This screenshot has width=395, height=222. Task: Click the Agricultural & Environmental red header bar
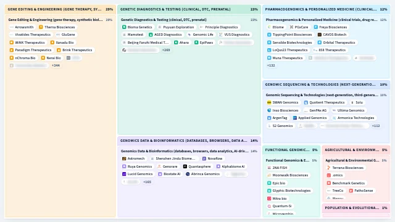click(x=356, y=150)
